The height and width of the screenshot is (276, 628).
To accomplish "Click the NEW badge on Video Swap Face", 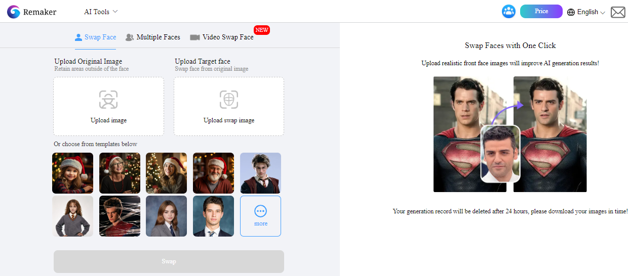I will click(x=262, y=30).
